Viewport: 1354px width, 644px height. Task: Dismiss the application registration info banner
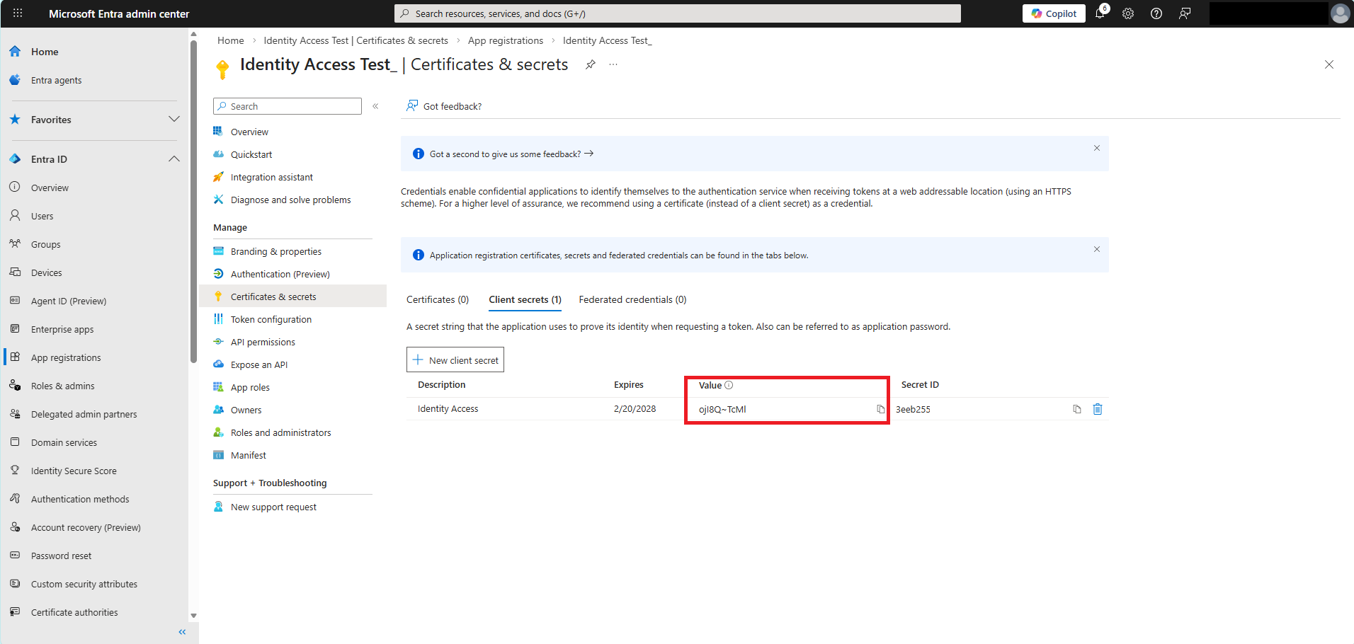pos(1097,249)
